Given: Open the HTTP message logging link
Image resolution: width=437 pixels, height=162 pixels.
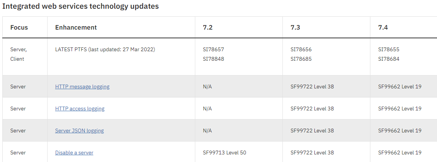Looking at the screenshot, I should click(82, 87).
